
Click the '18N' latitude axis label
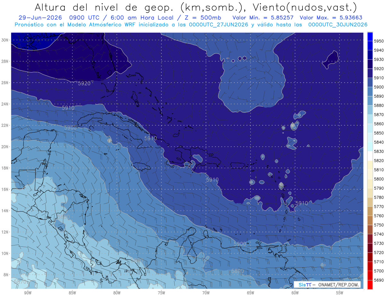click(x=5, y=168)
